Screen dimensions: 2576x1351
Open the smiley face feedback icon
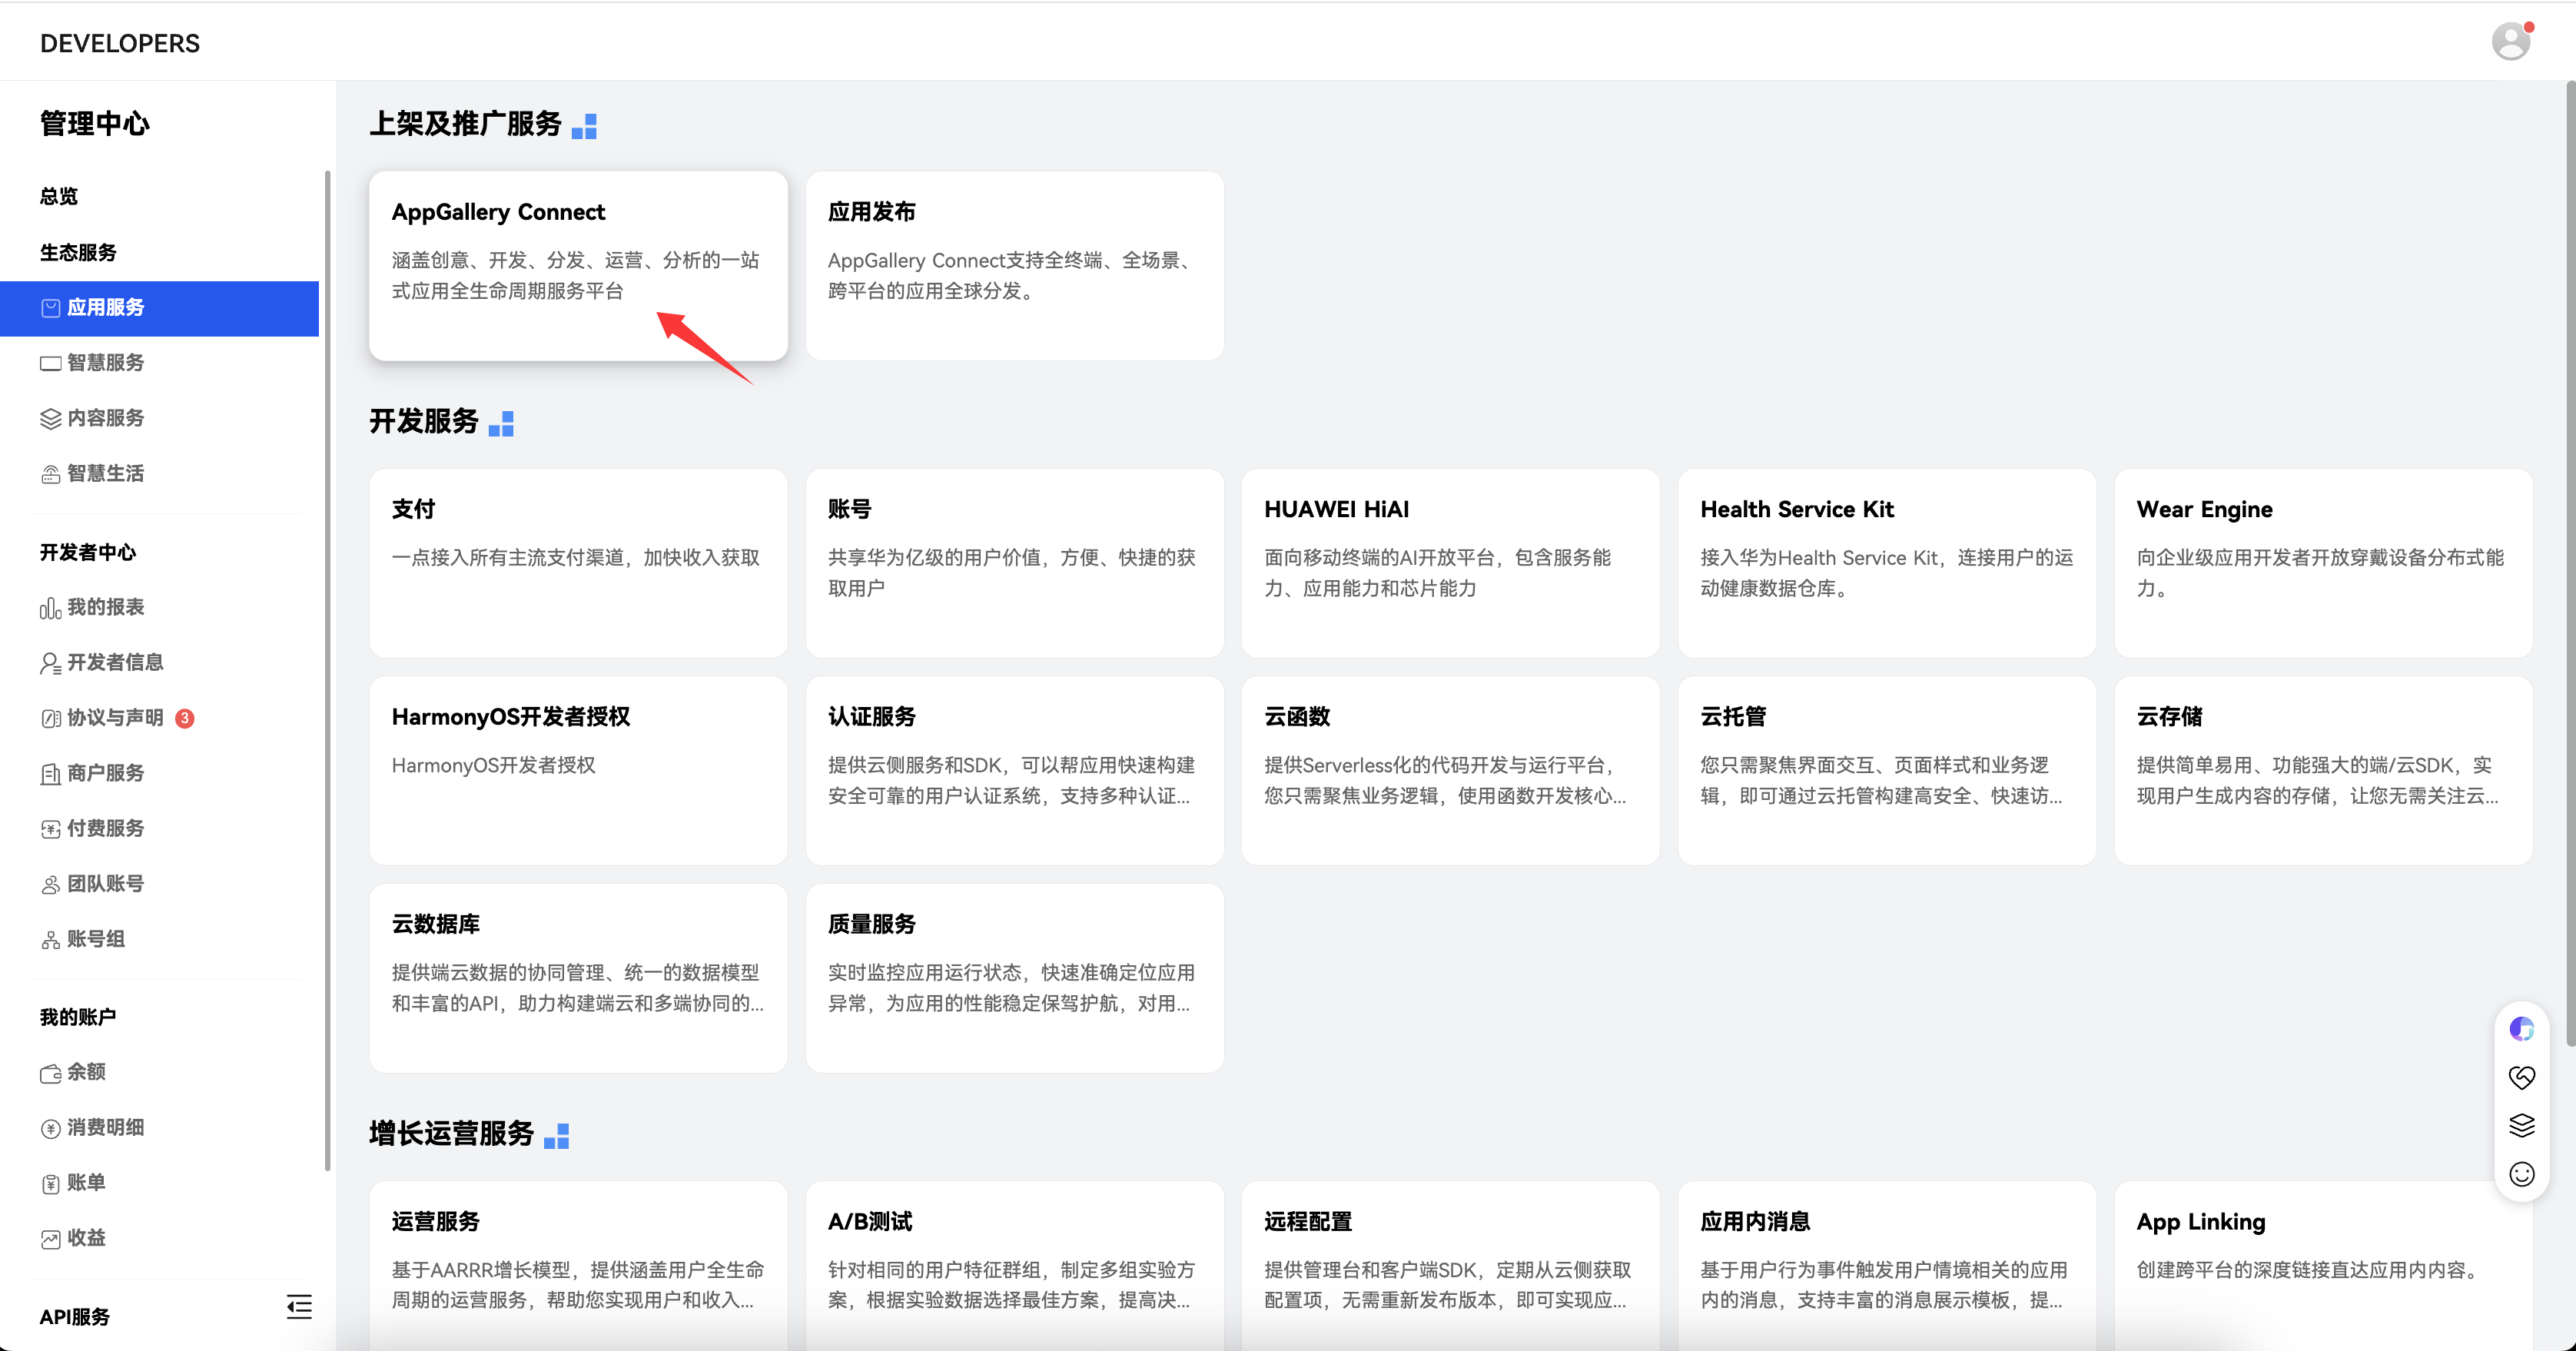pyautogui.click(x=2521, y=1174)
